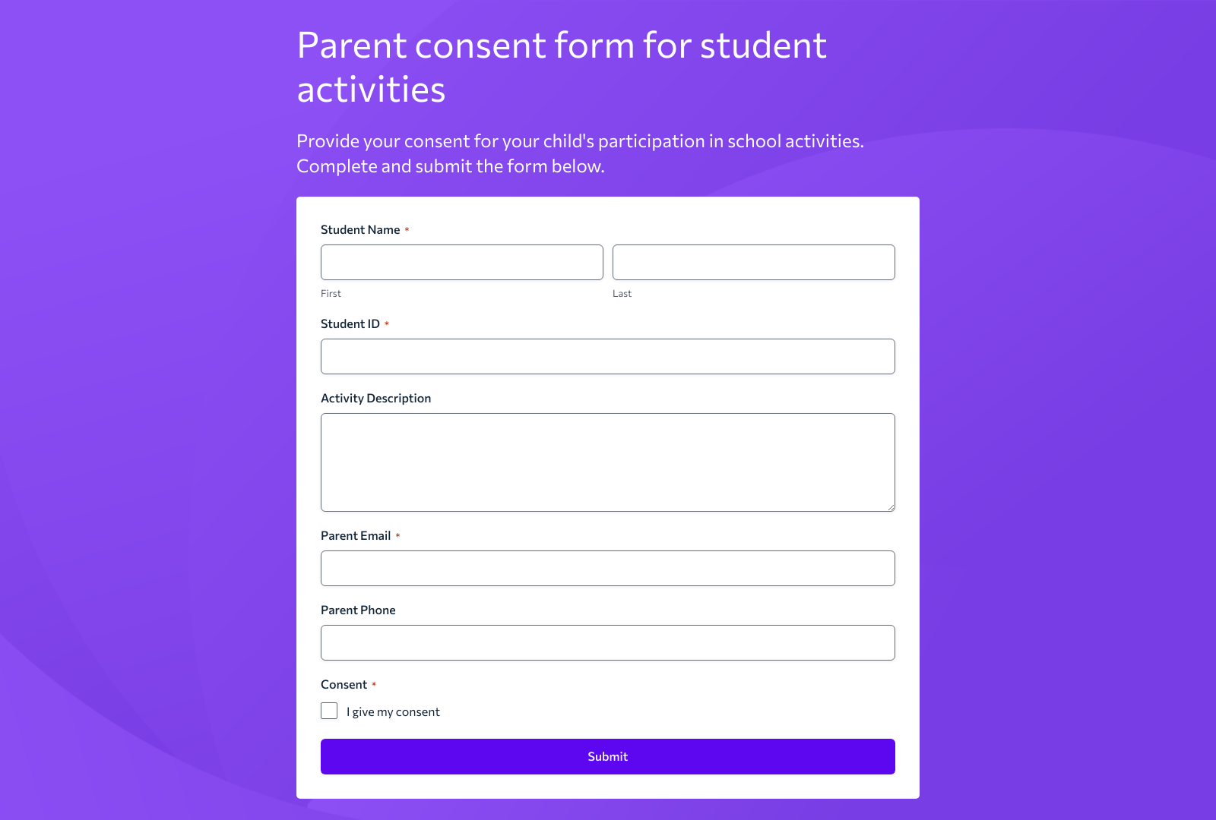Click the Submit button
This screenshot has height=820, width=1216.
(607, 756)
